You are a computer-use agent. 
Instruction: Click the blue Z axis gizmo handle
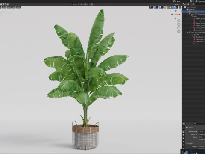(176, 11)
